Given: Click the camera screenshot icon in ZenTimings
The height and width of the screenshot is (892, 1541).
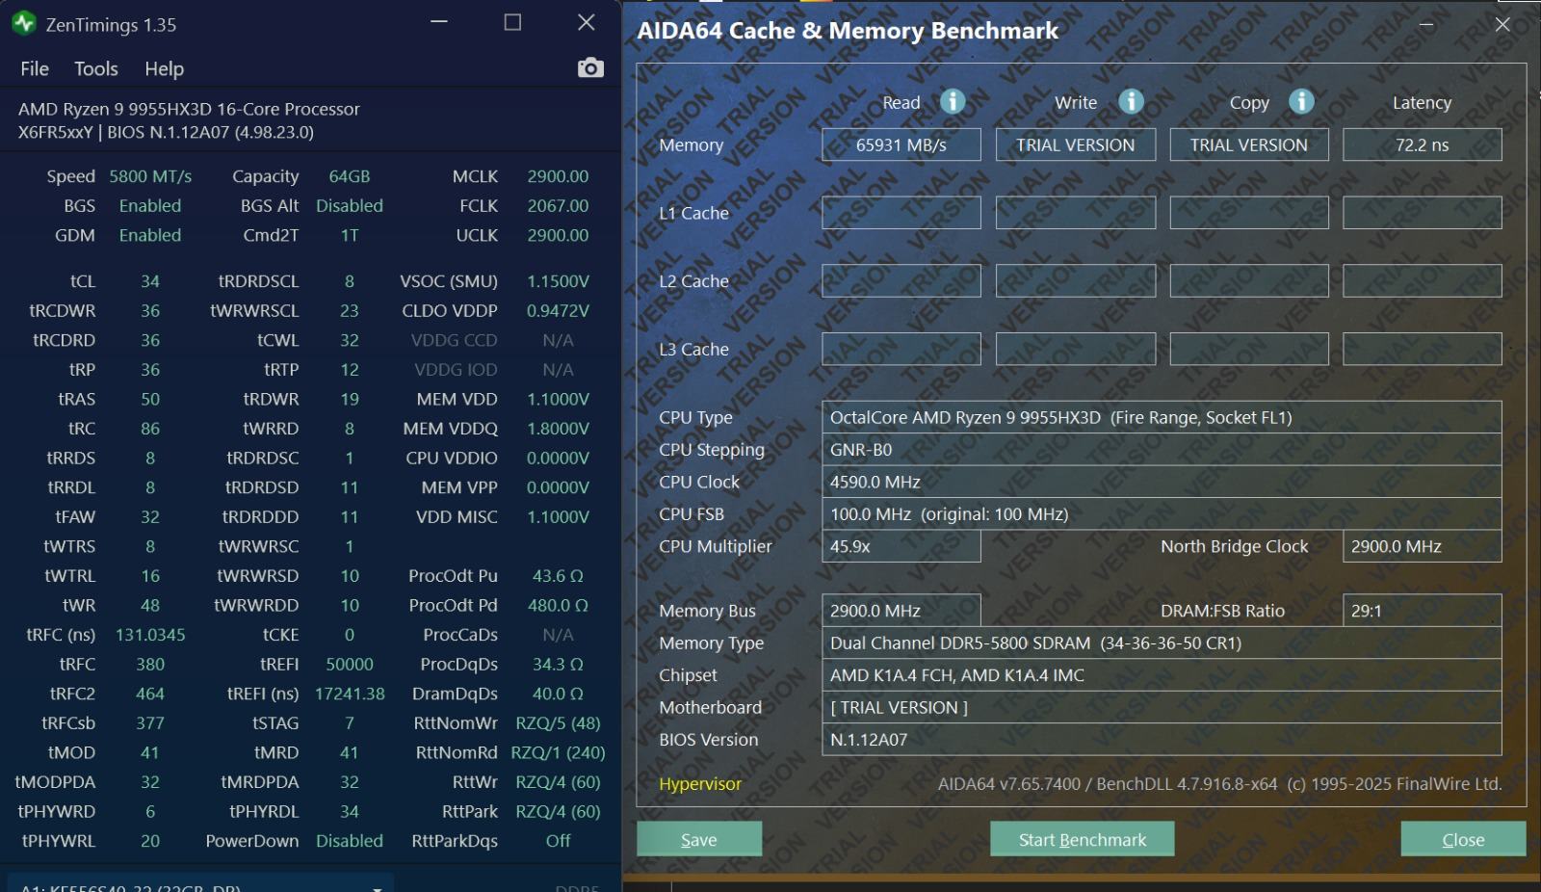Looking at the screenshot, I should pyautogui.click(x=590, y=67).
